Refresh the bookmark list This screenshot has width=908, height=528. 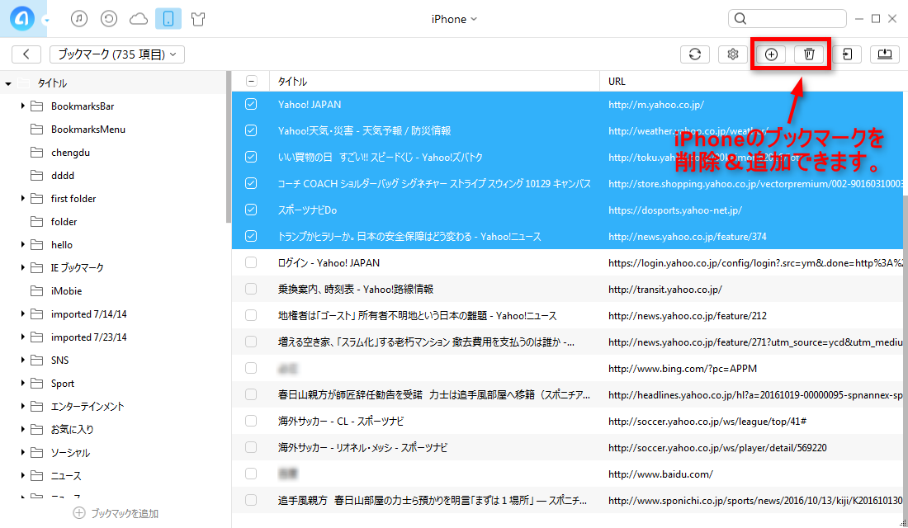tap(695, 54)
